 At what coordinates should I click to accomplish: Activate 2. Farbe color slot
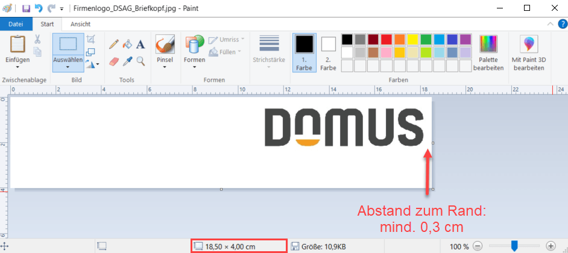pos(329,53)
